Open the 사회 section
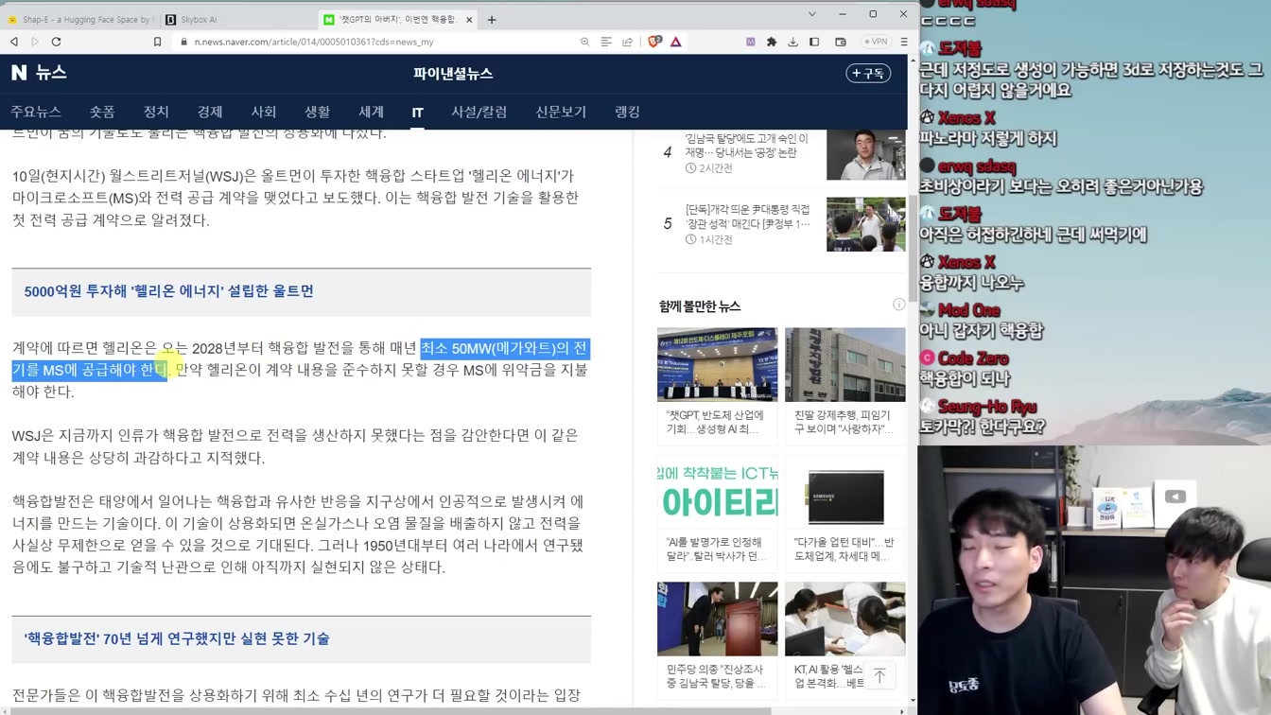The height and width of the screenshot is (715, 1271). click(x=263, y=112)
